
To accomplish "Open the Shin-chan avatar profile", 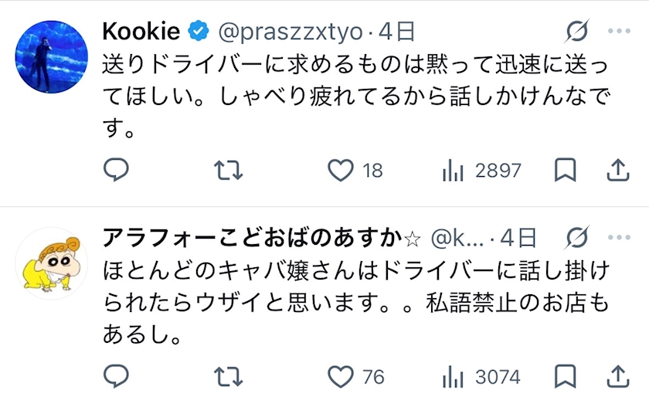I will pyautogui.click(x=51, y=263).
